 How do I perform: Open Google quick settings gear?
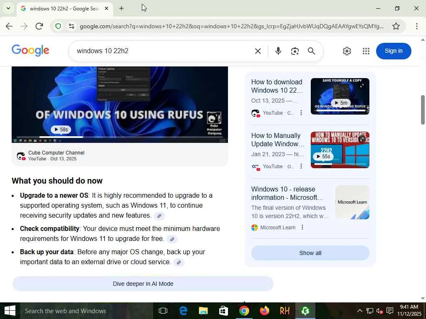click(347, 51)
